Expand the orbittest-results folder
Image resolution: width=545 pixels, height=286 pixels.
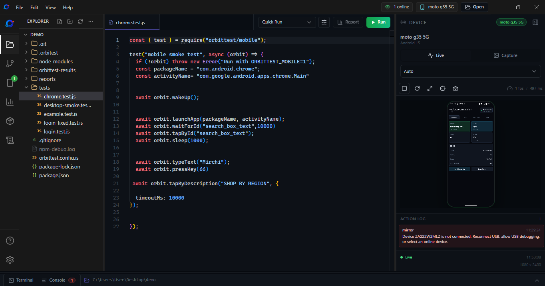click(61, 70)
